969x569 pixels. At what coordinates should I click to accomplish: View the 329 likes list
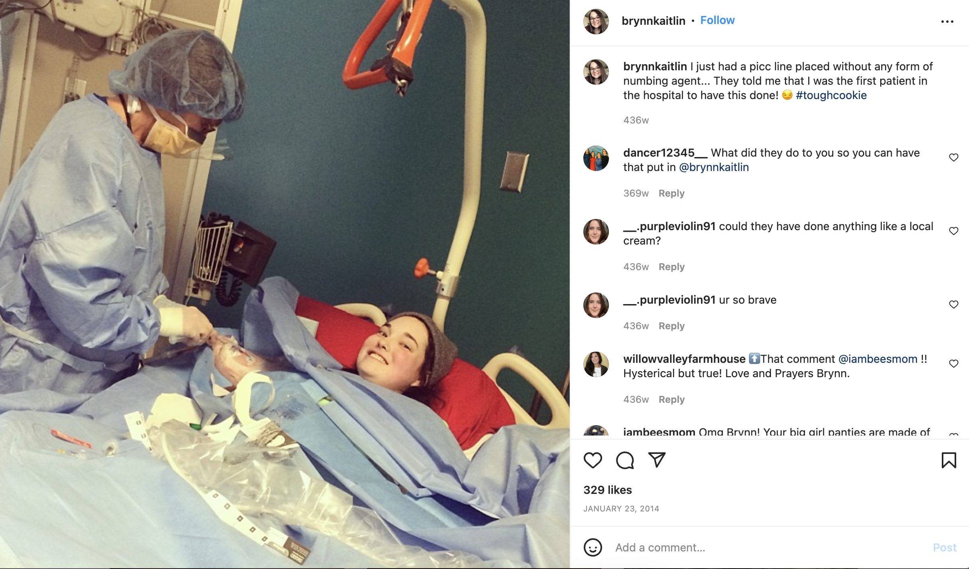(607, 490)
